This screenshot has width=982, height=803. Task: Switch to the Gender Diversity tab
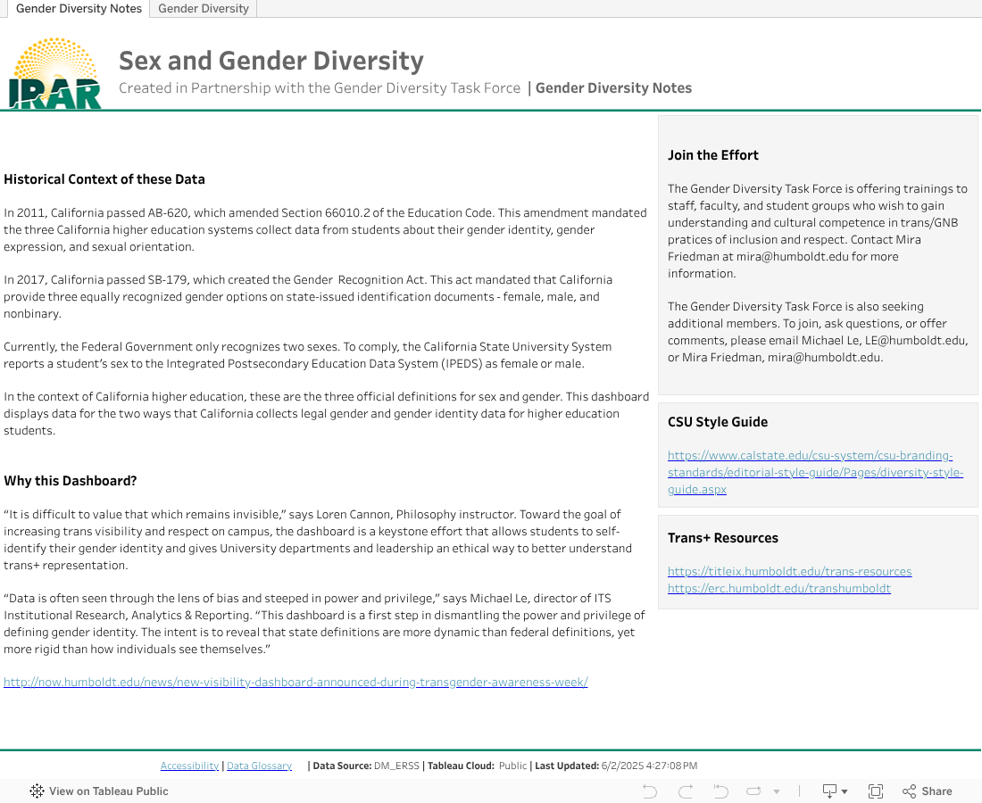point(204,9)
